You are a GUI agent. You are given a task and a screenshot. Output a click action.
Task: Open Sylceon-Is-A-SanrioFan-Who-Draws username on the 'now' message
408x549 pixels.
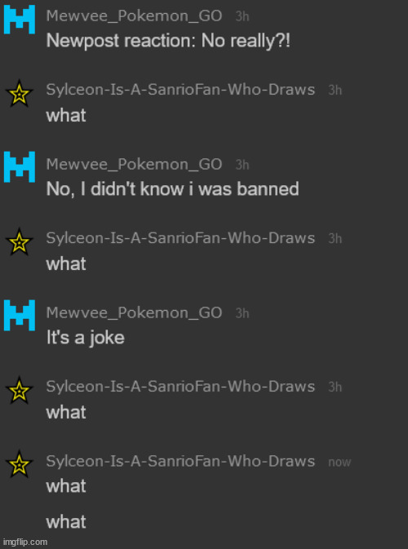pyautogui.click(x=180, y=461)
